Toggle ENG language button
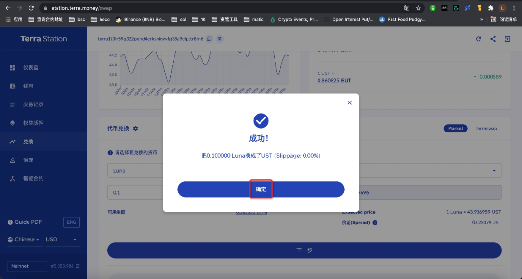Screen dimensions: 522x279 [71, 222]
